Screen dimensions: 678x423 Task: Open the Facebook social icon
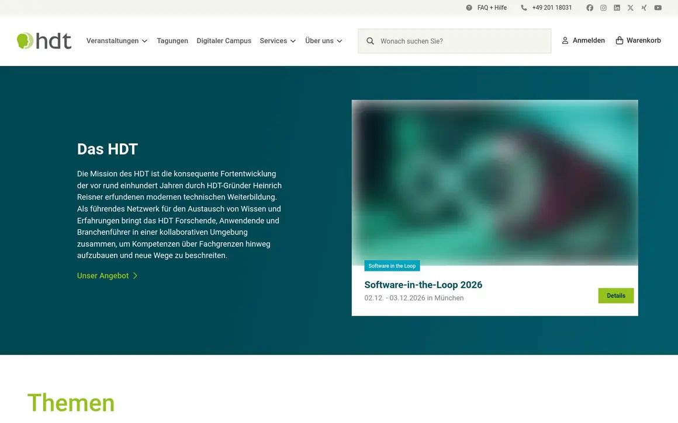point(589,8)
